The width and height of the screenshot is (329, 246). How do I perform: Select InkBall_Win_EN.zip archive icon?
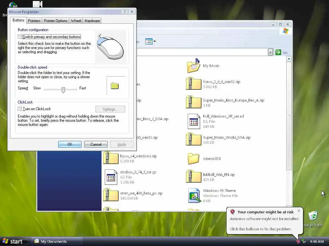pos(193,176)
